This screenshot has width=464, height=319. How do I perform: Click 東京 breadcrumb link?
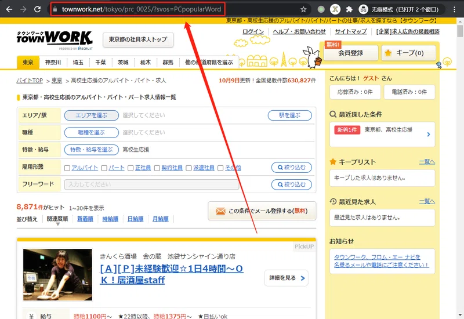[57, 81]
